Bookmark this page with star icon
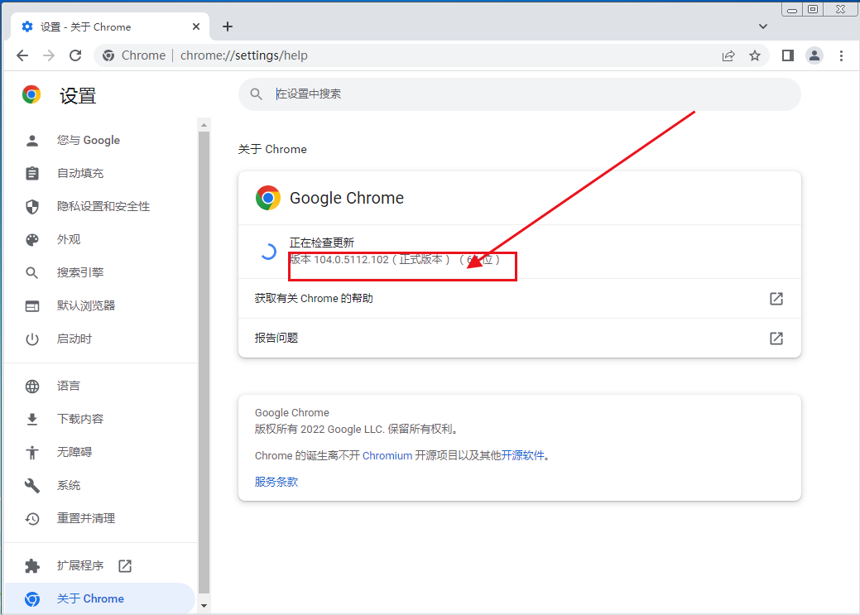The height and width of the screenshot is (615, 860). (755, 55)
